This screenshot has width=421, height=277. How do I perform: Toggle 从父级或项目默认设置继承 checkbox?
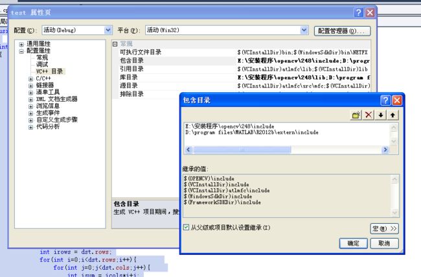point(186,227)
